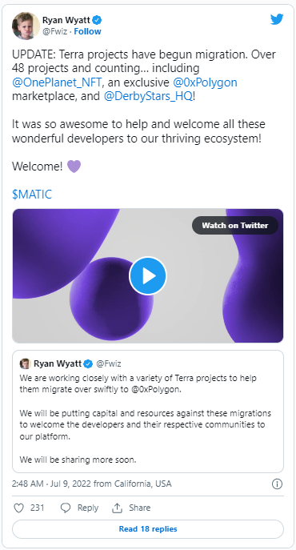Open the quoted tweet's small avatar
Viewport: 296px width, 550px height.
click(25, 363)
